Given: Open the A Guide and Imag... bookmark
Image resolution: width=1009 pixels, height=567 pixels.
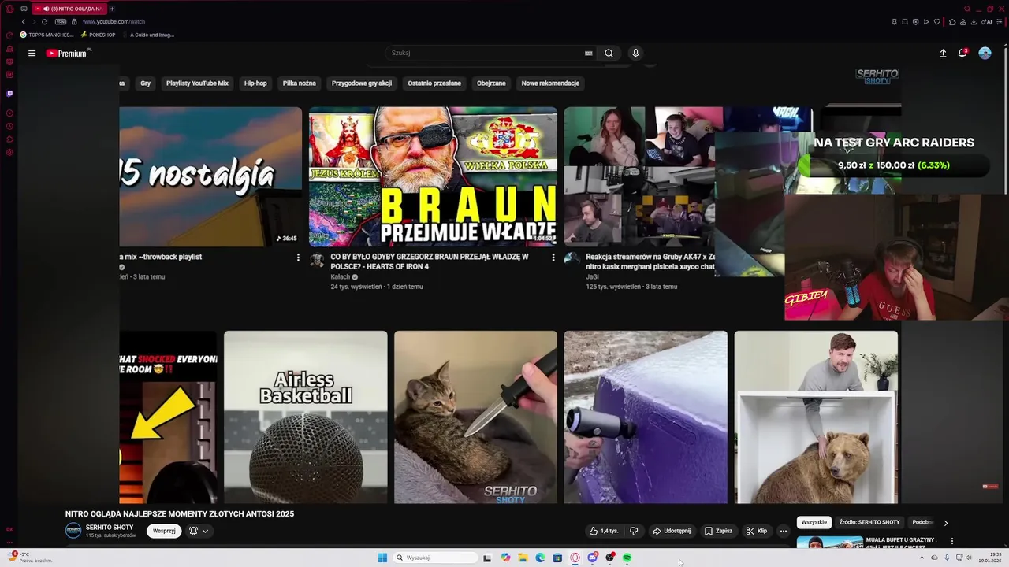Looking at the screenshot, I should 147,35.
